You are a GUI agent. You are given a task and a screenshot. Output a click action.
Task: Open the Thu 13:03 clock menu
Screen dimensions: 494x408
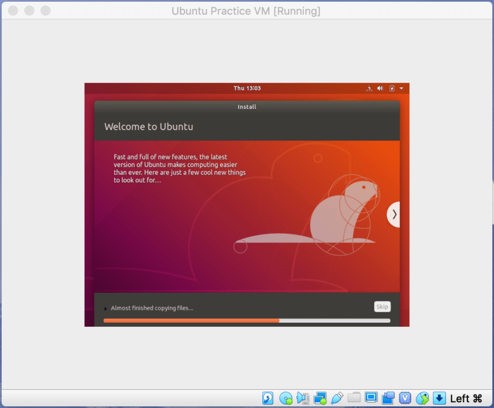tap(247, 88)
